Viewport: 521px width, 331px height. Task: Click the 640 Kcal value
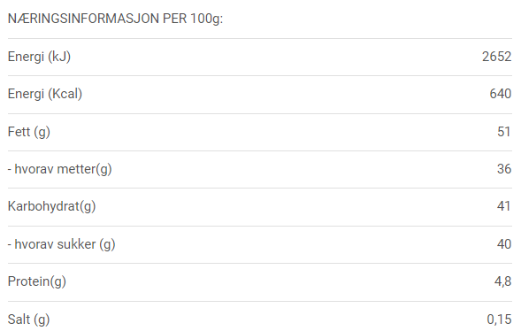click(501, 94)
